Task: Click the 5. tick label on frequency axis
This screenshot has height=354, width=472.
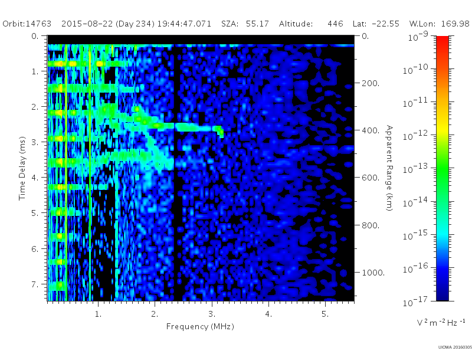Action: pyautogui.click(x=325, y=314)
